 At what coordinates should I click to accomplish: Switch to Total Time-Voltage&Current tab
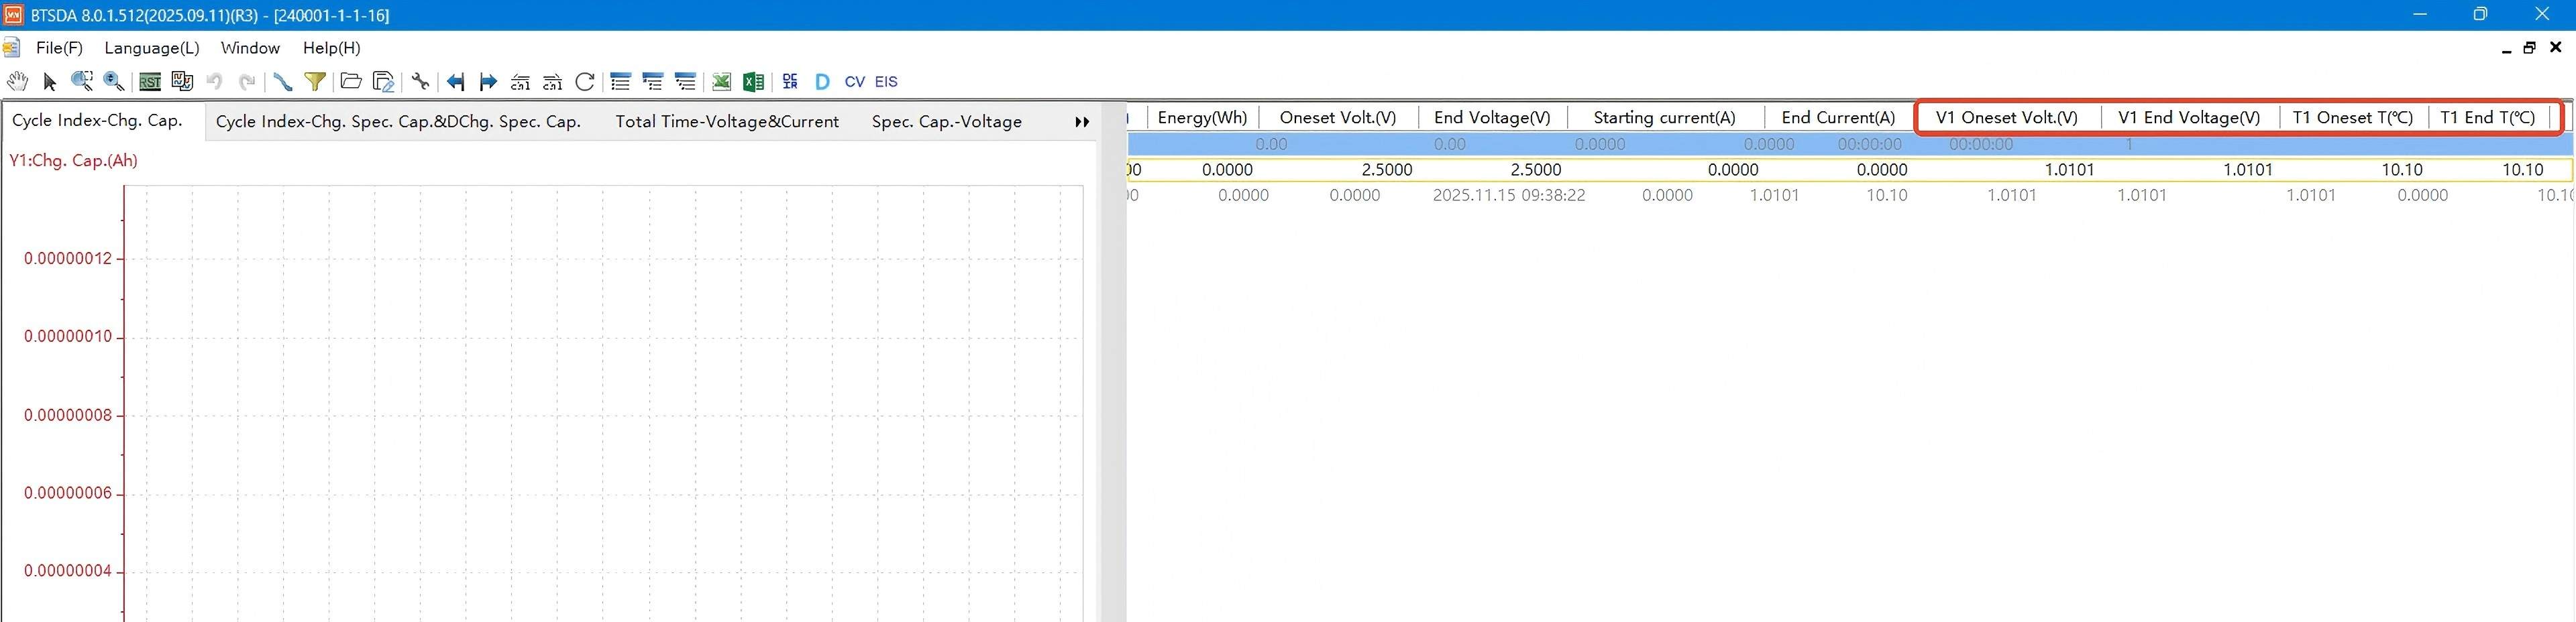[726, 122]
